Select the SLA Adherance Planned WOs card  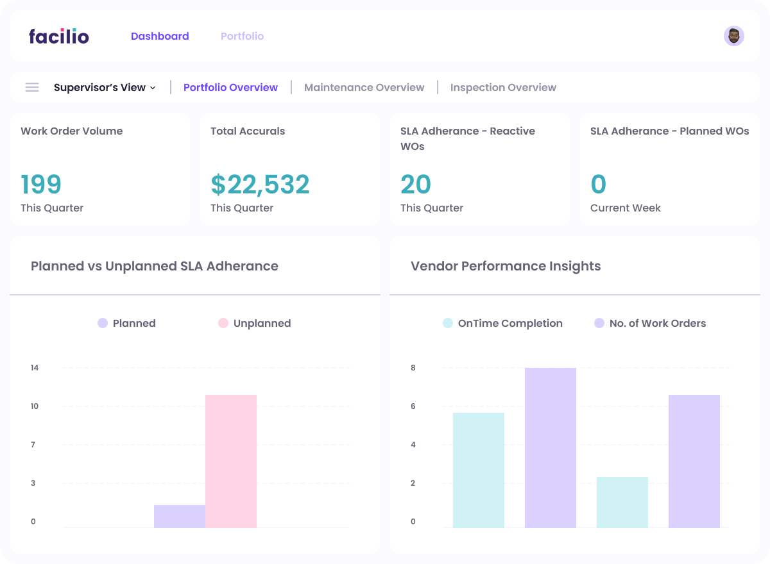tap(670, 169)
